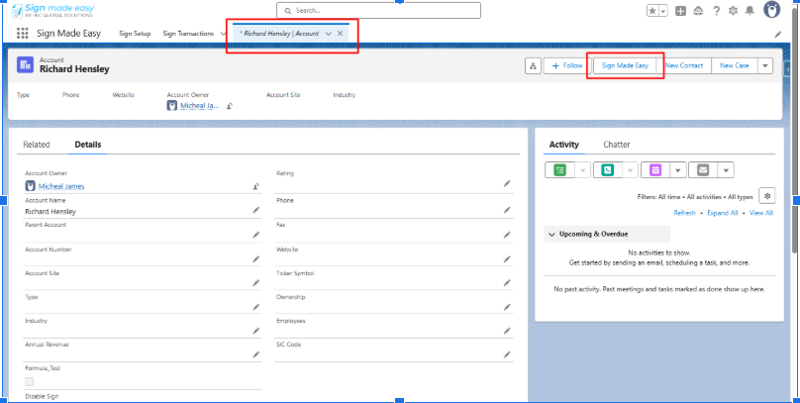Click the account hierarchy icon beside Follow
The height and width of the screenshot is (403, 800).
[533, 65]
